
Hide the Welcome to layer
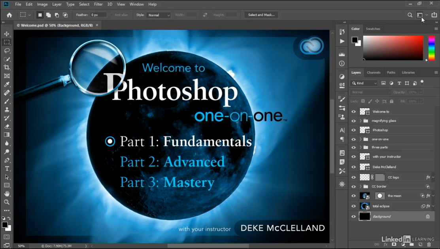(353, 112)
